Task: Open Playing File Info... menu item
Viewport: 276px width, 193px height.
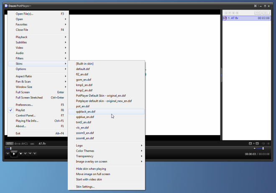Action: 38,121
